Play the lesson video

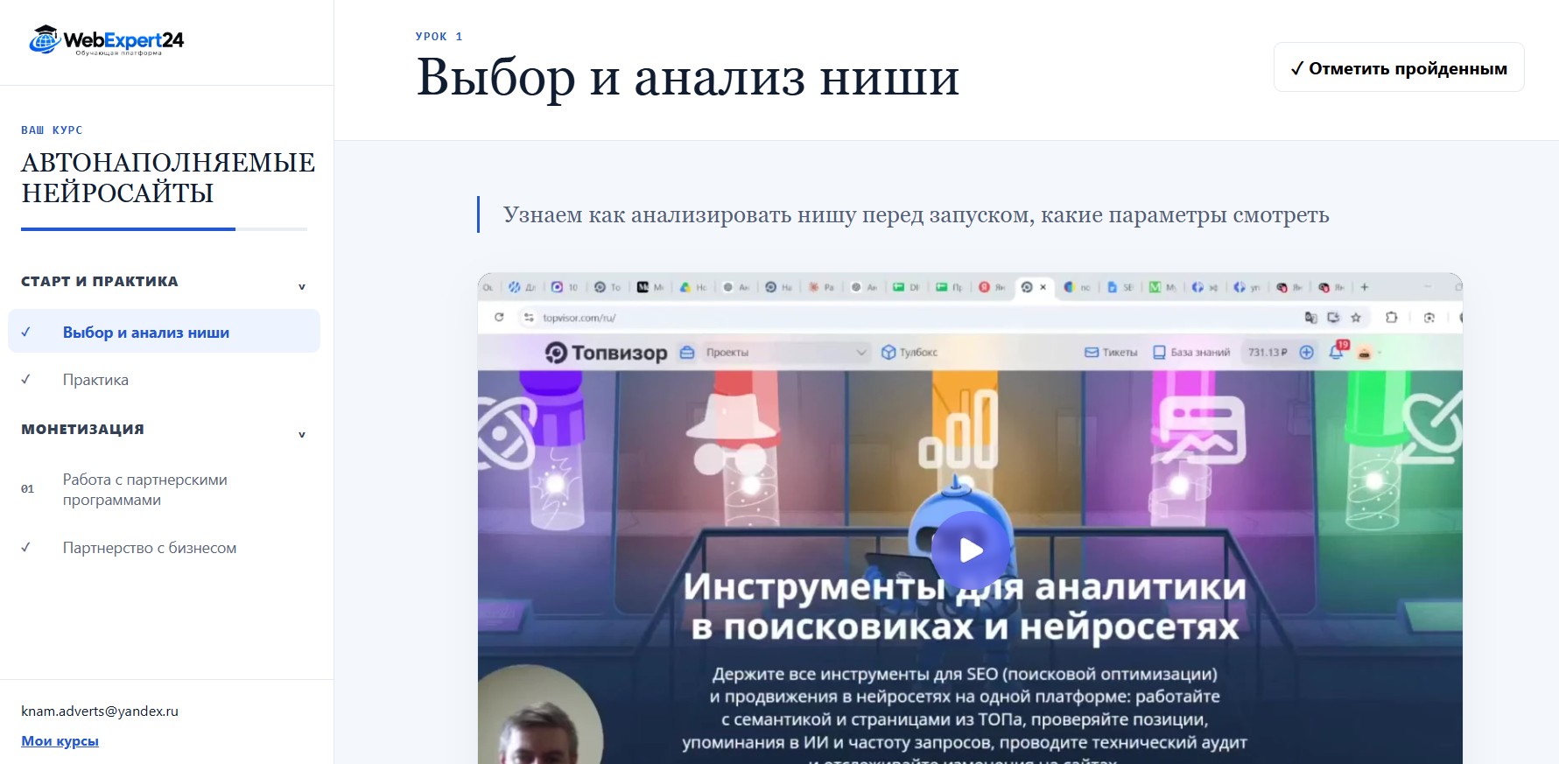pos(970,550)
